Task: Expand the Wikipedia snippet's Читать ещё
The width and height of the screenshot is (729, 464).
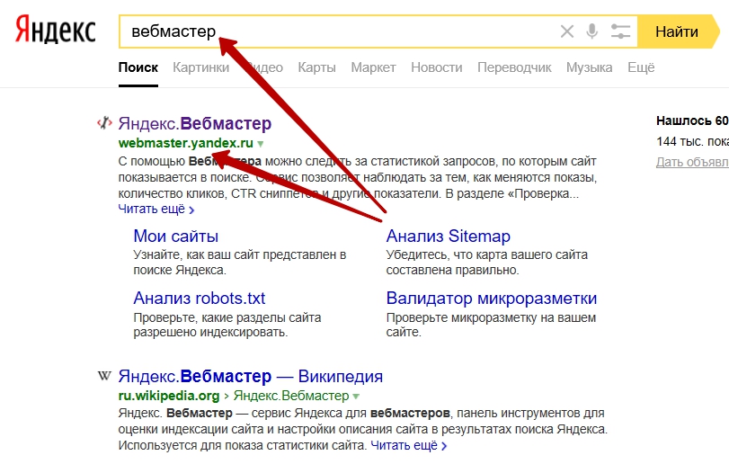Action: point(409,445)
